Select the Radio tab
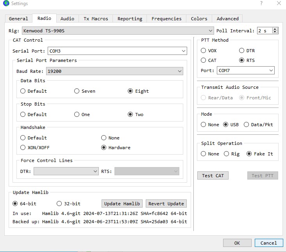The image size is (286, 252). pyautogui.click(x=44, y=18)
